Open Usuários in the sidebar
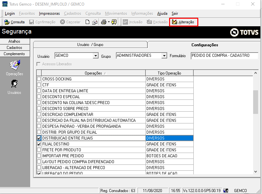The image size is (262, 194). [x=14, y=87]
